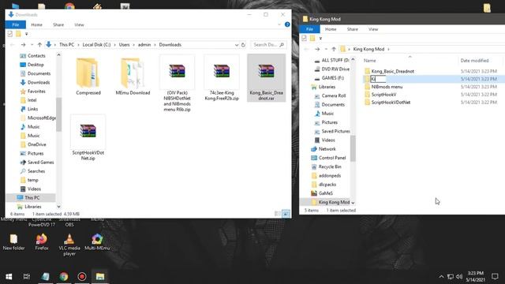Select the Kong_Basic_Dreadnot folder row

[x=433, y=71]
